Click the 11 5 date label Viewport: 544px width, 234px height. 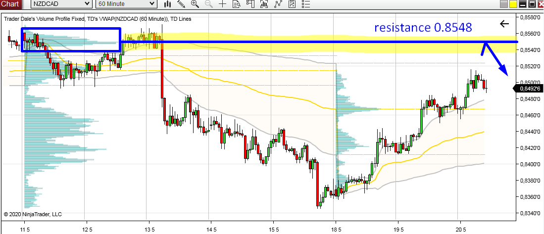pos(25,230)
